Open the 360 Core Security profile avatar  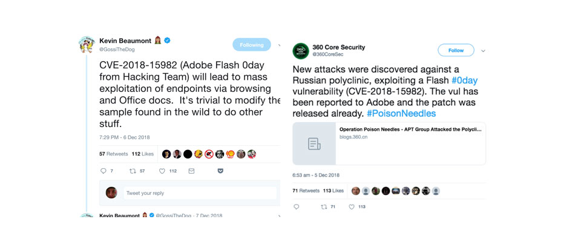coord(301,50)
